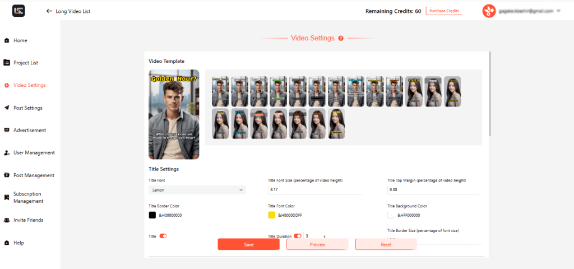Go to Subscription Management page
Screen dimensions: 574x269
(28, 197)
